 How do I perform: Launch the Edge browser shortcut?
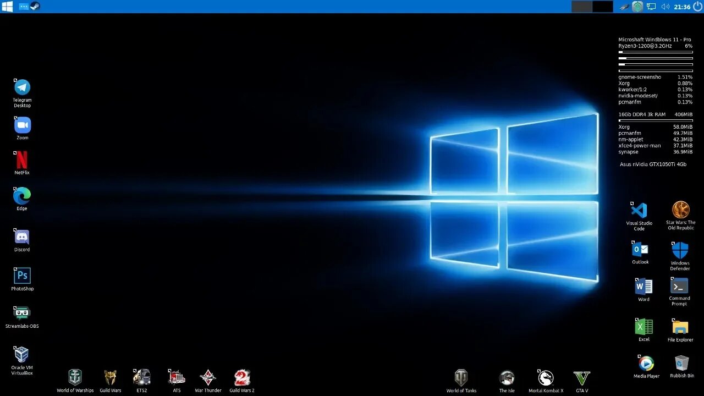(22, 196)
